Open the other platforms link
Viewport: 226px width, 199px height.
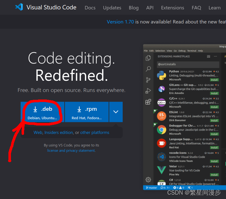pyautogui.click(x=95, y=132)
